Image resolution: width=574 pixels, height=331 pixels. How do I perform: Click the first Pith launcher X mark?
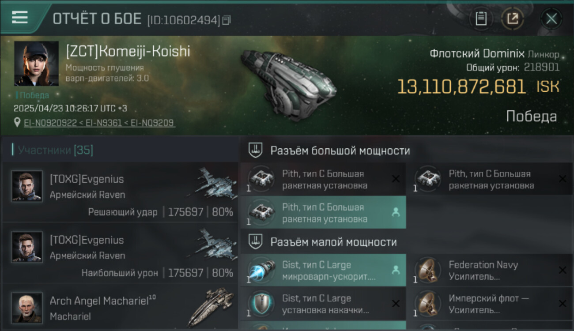(x=396, y=179)
